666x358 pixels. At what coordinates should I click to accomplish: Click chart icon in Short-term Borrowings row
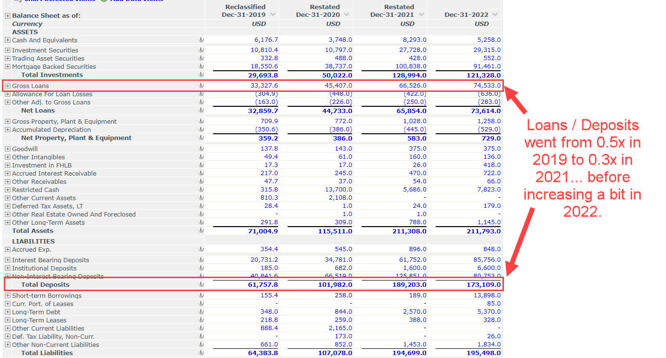coord(201,295)
